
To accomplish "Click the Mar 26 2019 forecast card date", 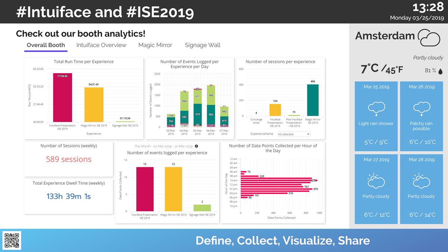I will point(421,87).
